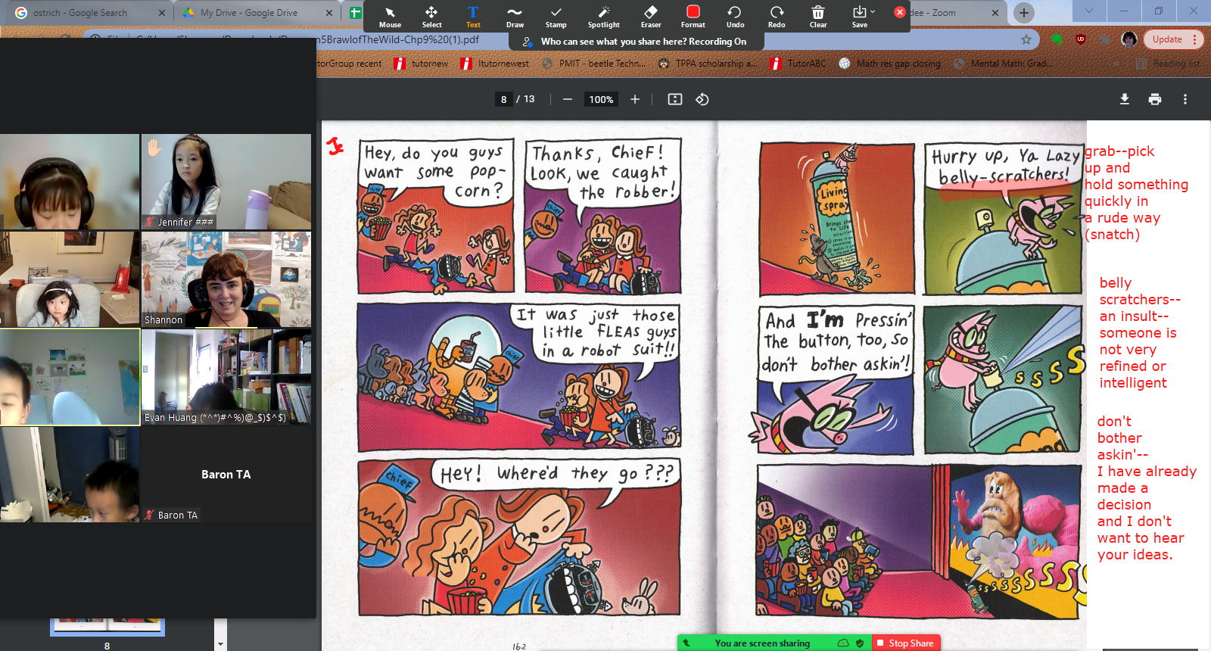Click the Chrome Update button
1211x651 pixels.
(1173, 39)
